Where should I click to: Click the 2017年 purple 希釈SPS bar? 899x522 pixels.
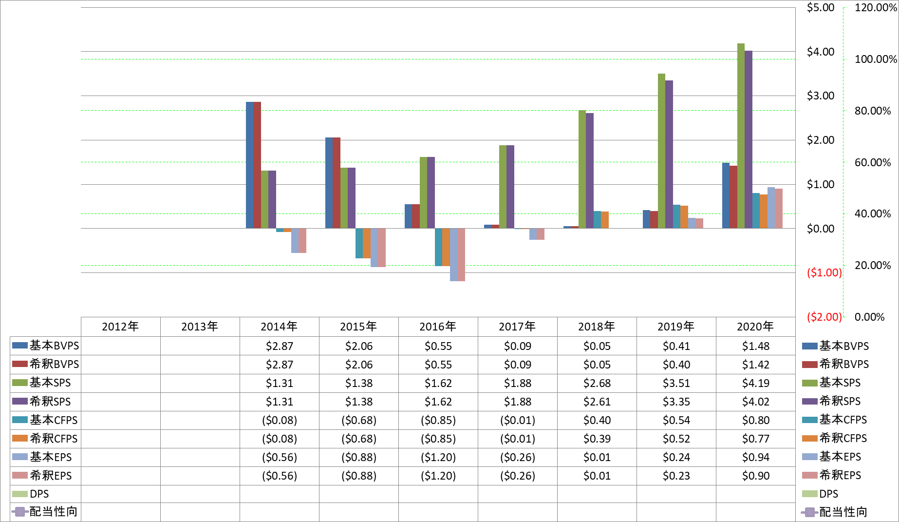510,187
